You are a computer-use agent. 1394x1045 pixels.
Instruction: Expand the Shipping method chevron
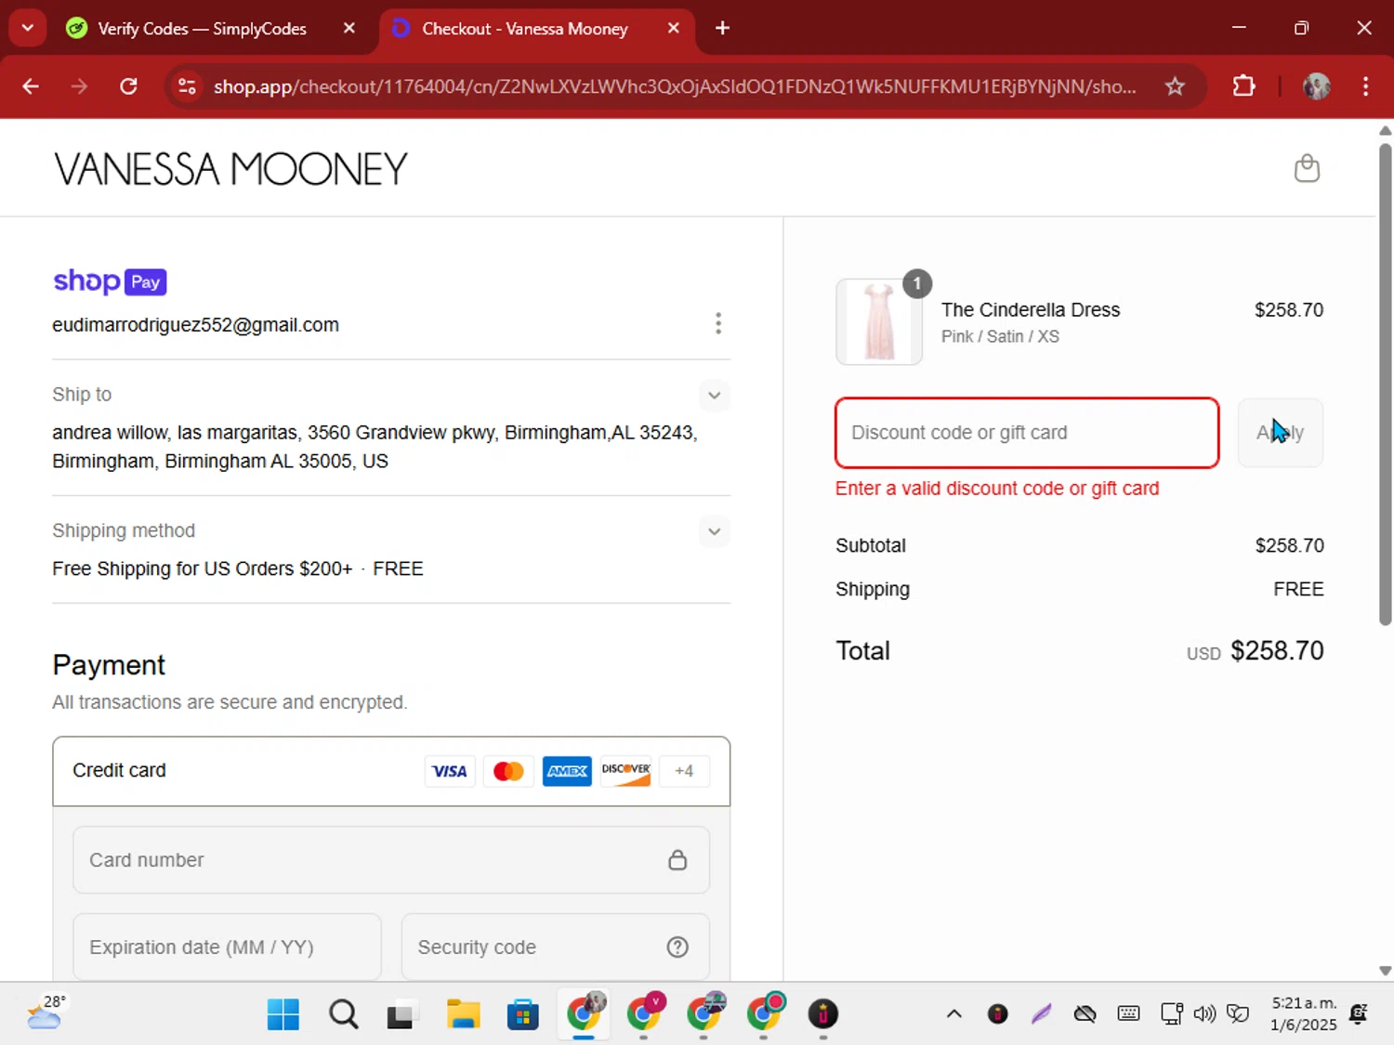[x=714, y=531]
